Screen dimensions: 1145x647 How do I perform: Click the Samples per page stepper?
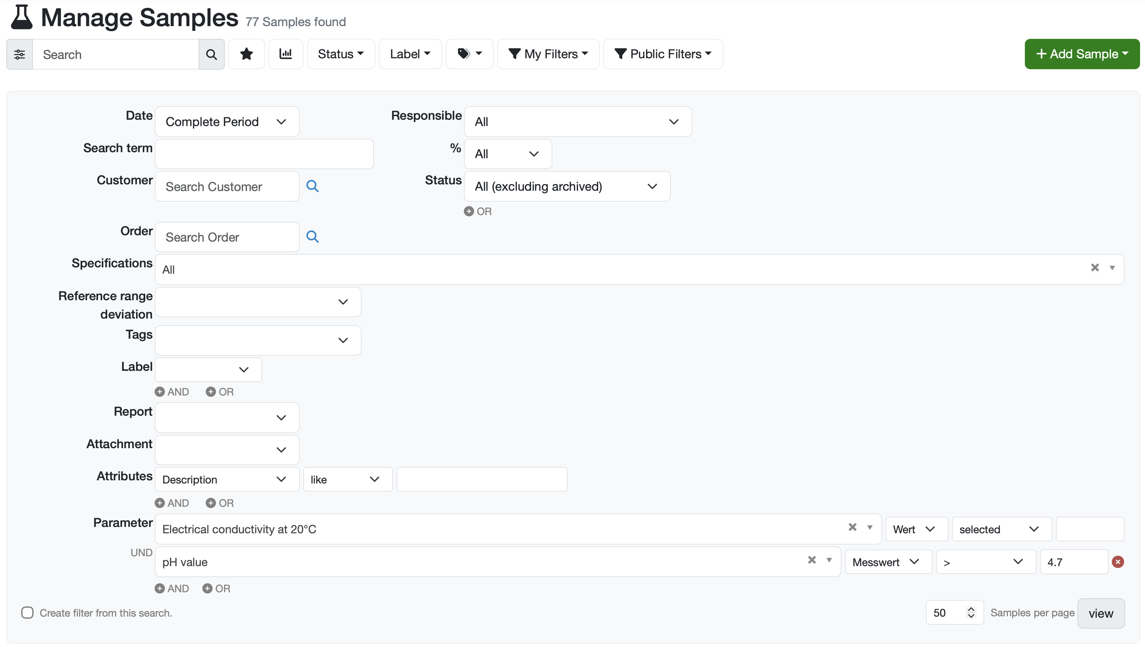click(x=971, y=613)
